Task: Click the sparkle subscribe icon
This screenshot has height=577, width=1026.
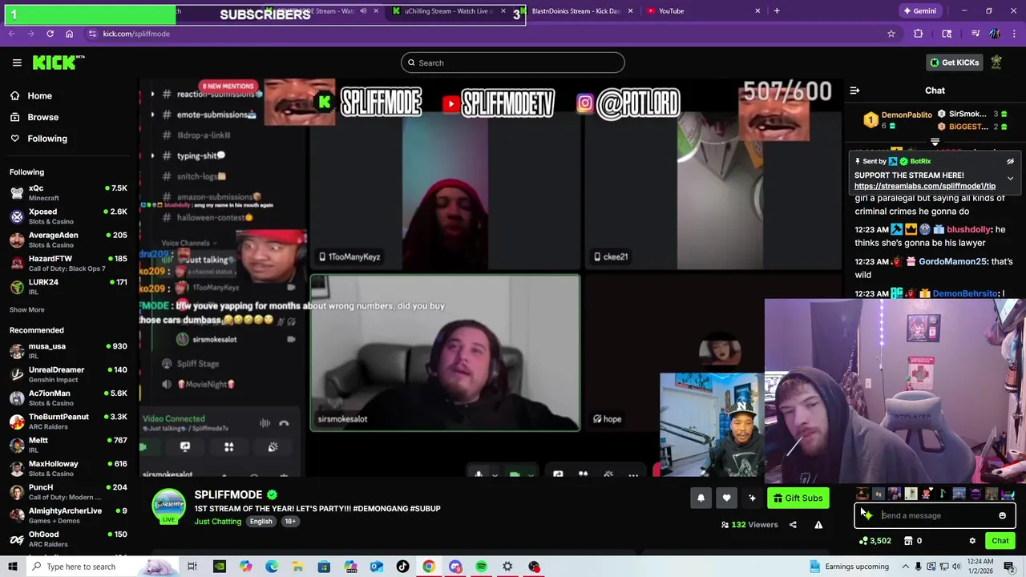Action: coord(752,498)
